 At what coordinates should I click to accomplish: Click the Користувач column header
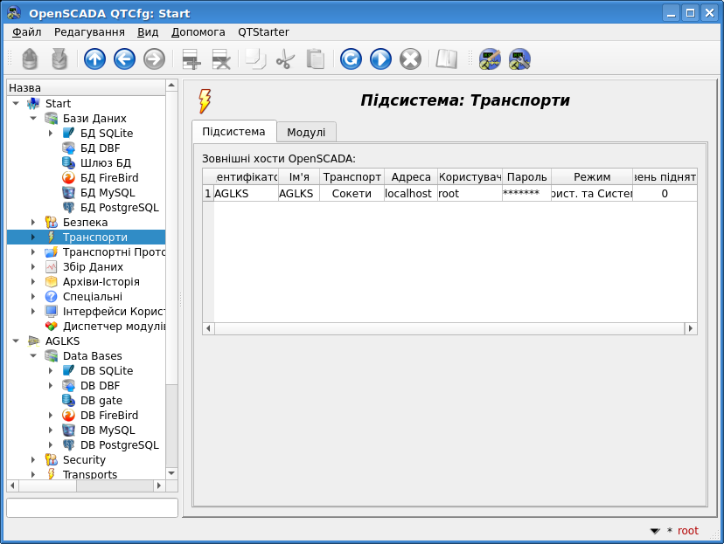470,177
